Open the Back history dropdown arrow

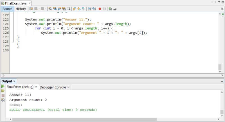click(x=39, y=9)
